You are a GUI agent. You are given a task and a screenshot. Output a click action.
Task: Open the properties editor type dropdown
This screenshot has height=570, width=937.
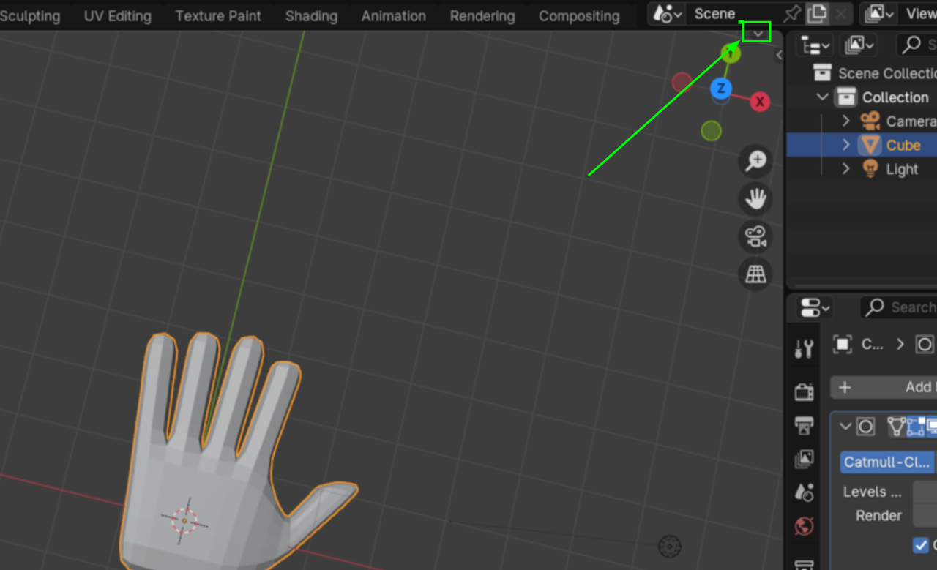click(x=815, y=307)
